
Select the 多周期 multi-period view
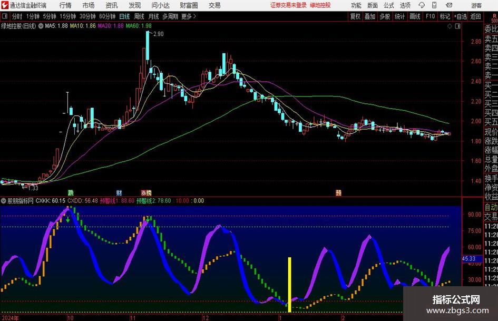pos(170,16)
